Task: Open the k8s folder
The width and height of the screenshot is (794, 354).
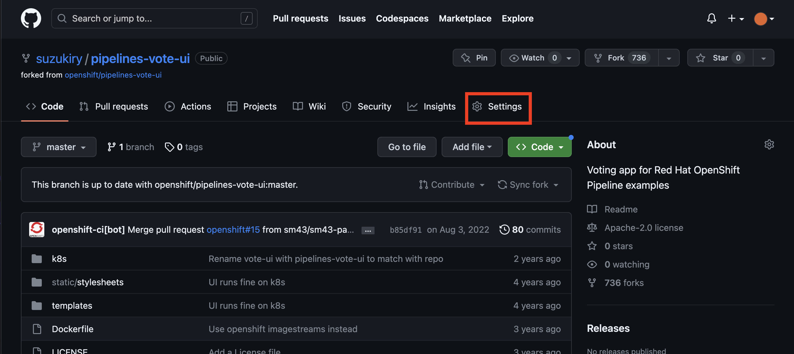Action: click(59, 259)
